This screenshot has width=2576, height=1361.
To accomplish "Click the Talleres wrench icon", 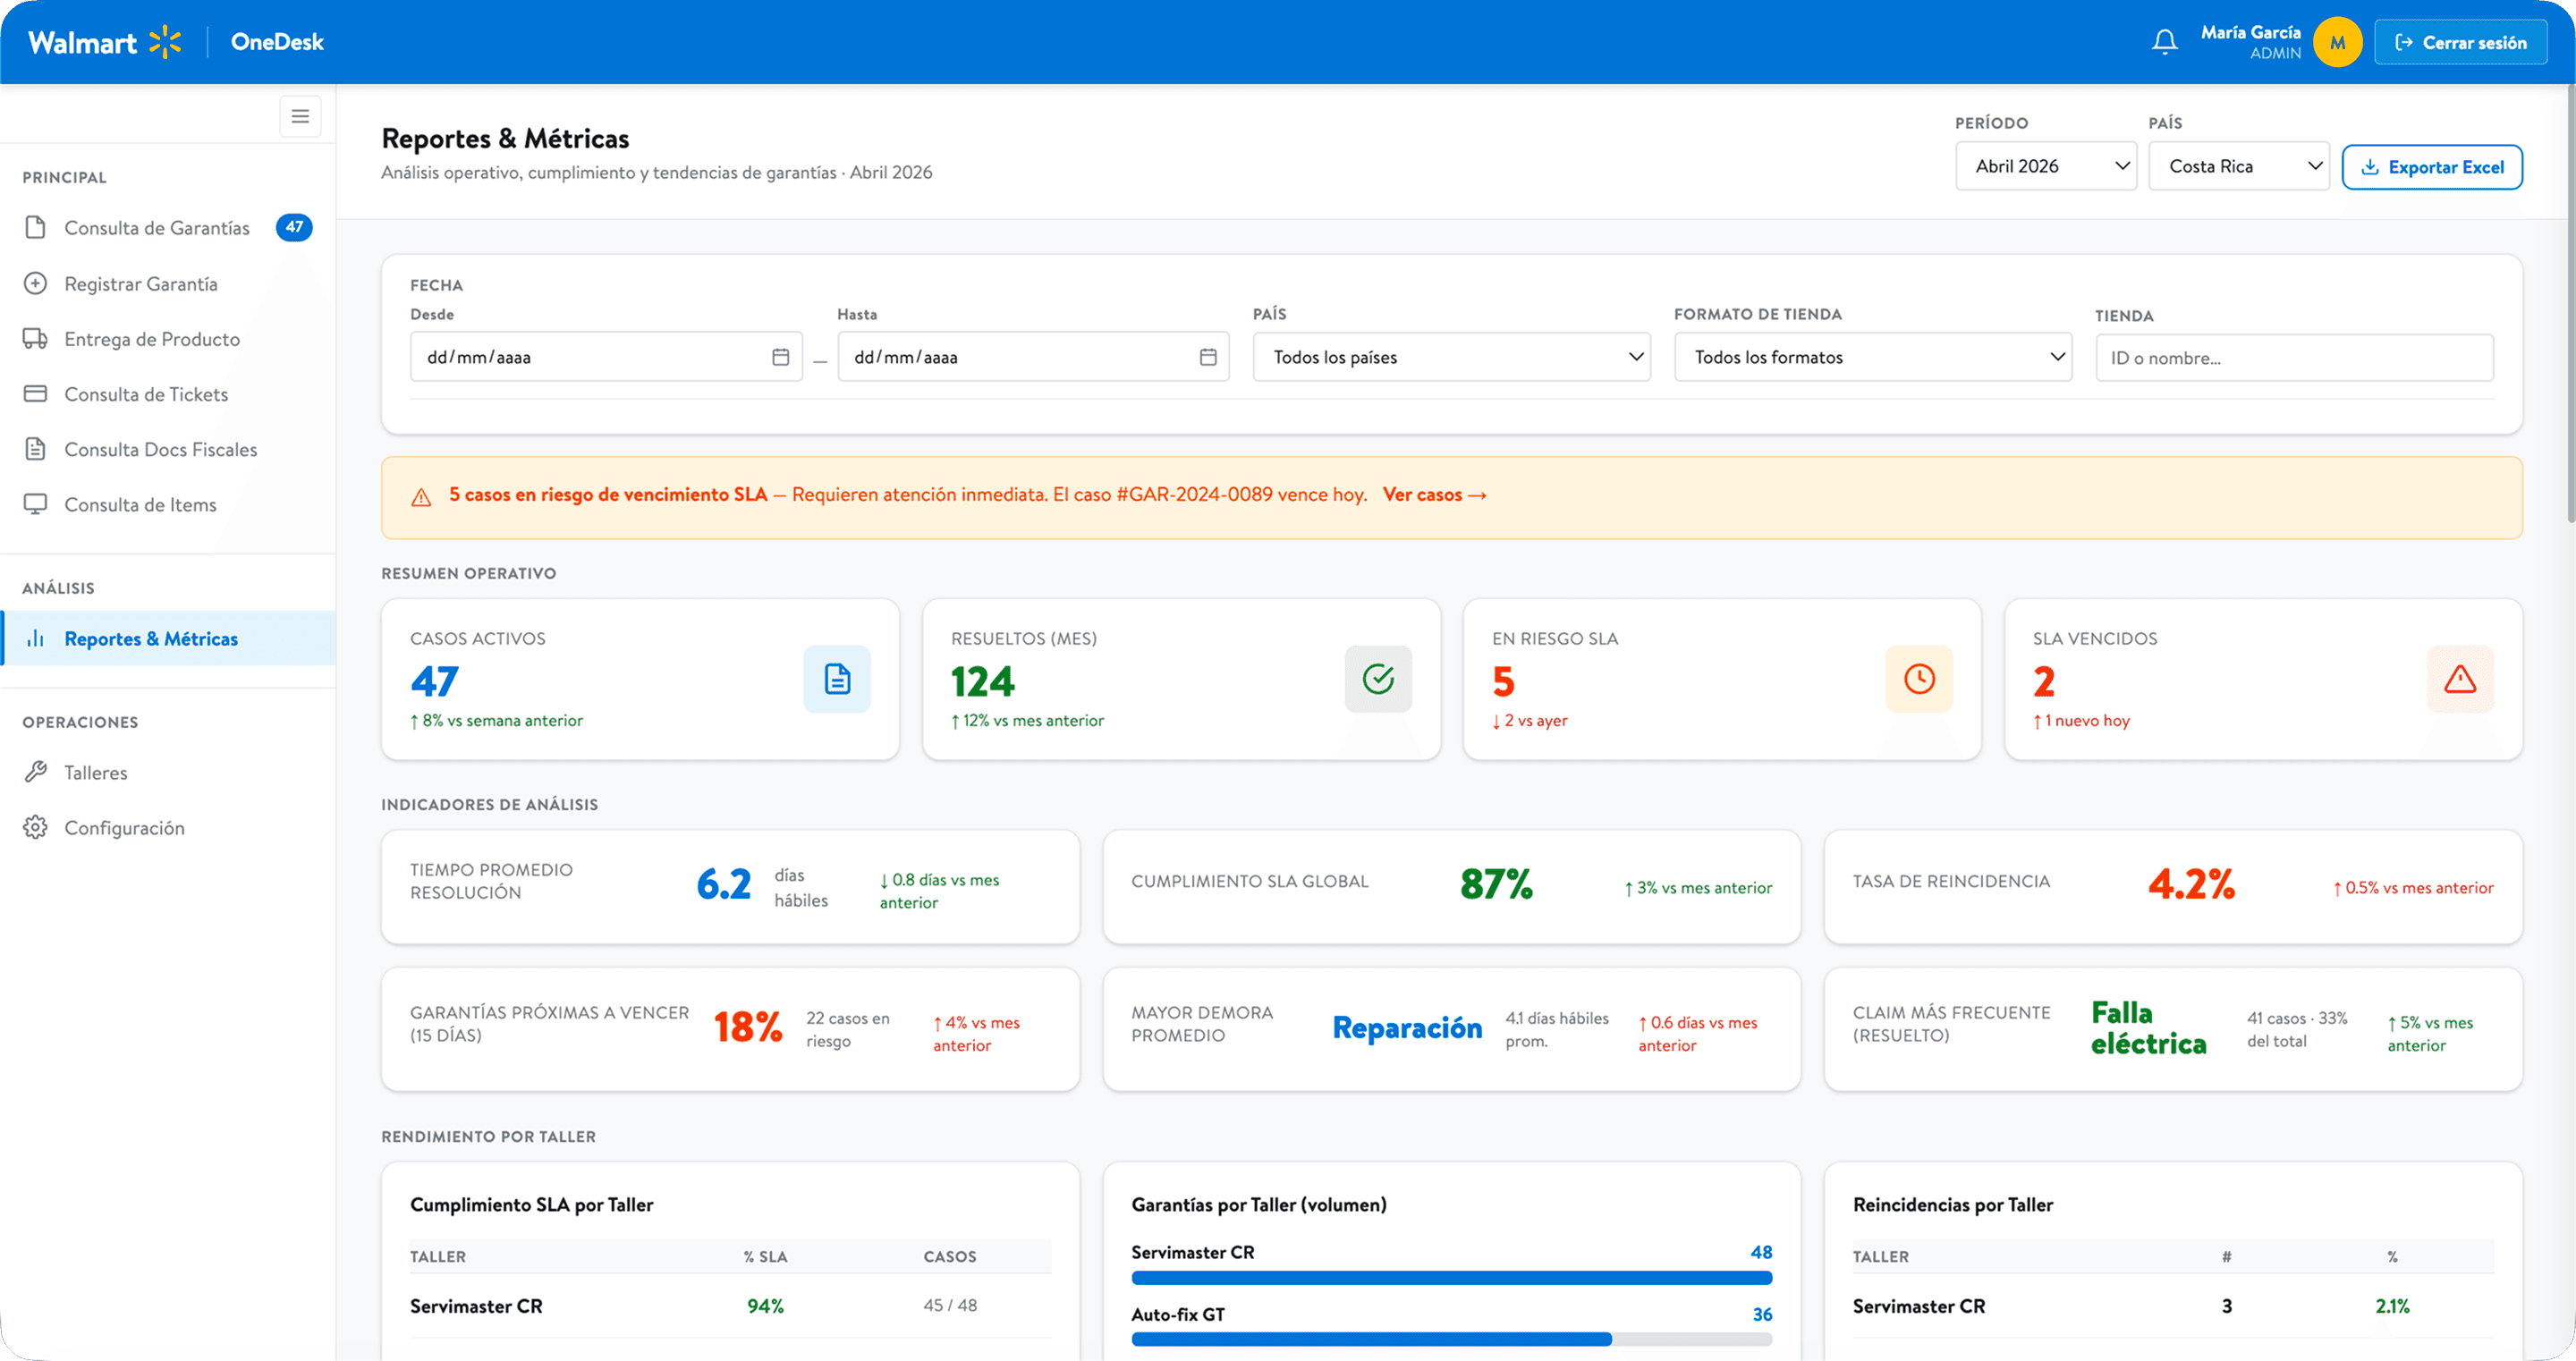I will pos(36,772).
